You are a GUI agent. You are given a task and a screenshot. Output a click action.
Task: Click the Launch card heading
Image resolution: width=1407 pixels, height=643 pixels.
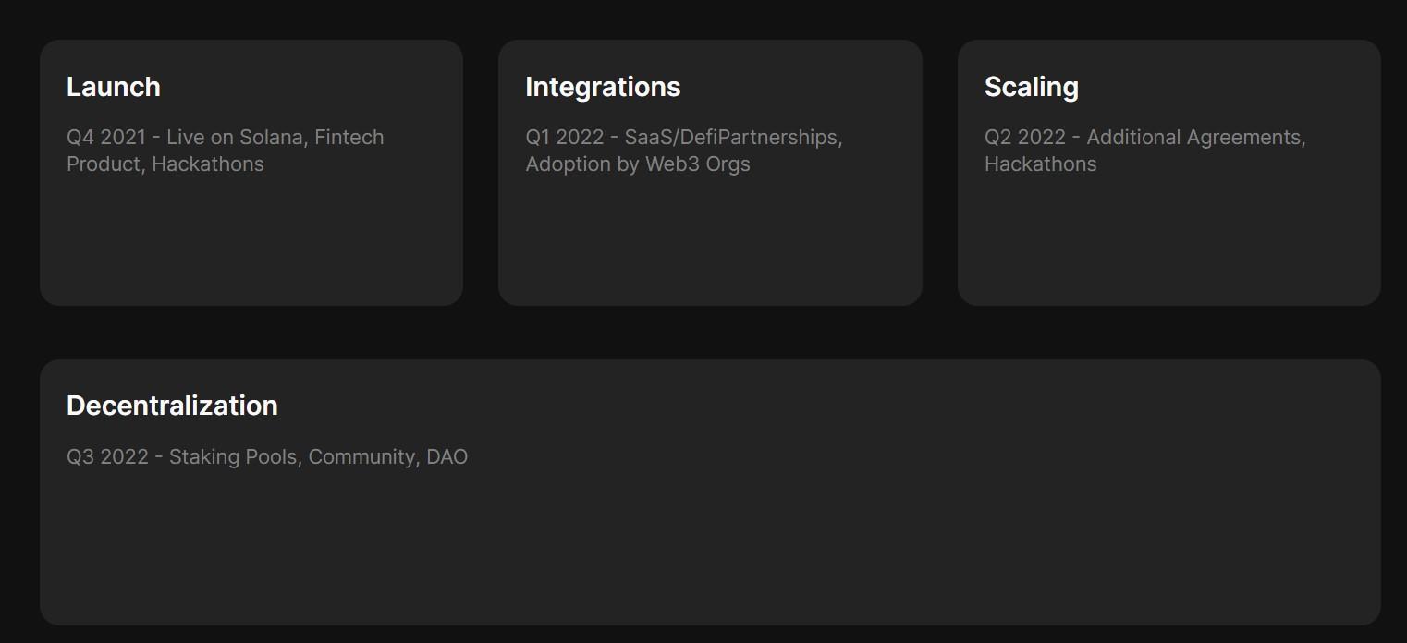click(114, 87)
